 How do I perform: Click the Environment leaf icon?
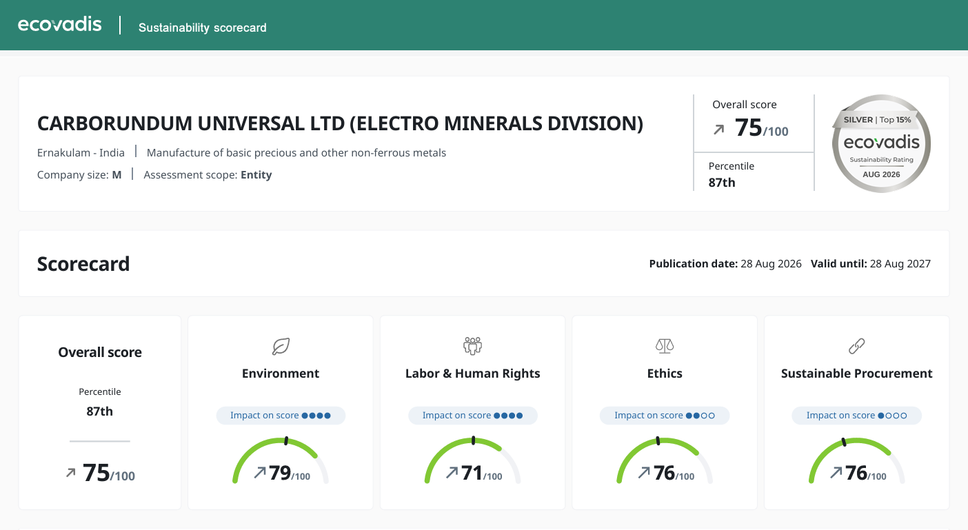click(x=281, y=346)
